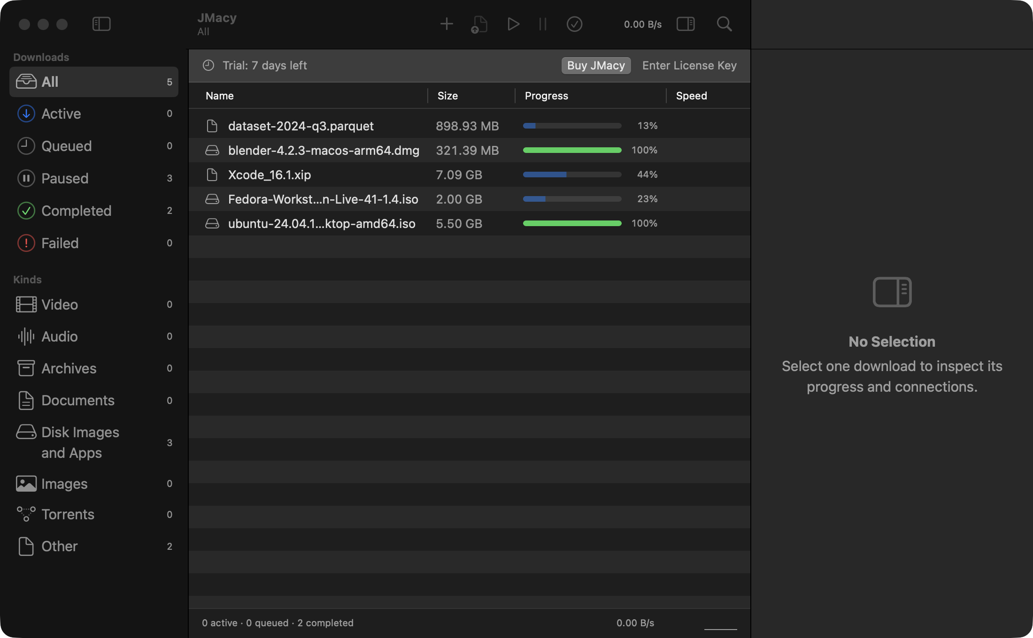
Task: Click file icon of Xcode_16.1.xip
Action: click(x=212, y=175)
